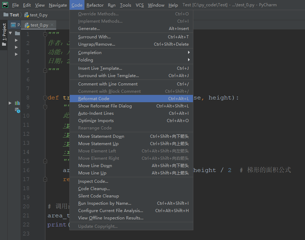
Task: Click the test_0.py breadcrumb in navigation bar
Action: [x=36, y=15]
